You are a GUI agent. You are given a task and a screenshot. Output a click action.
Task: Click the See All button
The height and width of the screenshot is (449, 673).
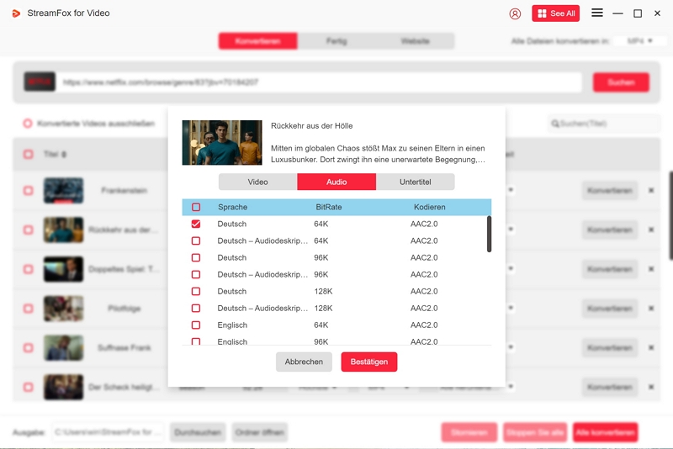(556, 13)
